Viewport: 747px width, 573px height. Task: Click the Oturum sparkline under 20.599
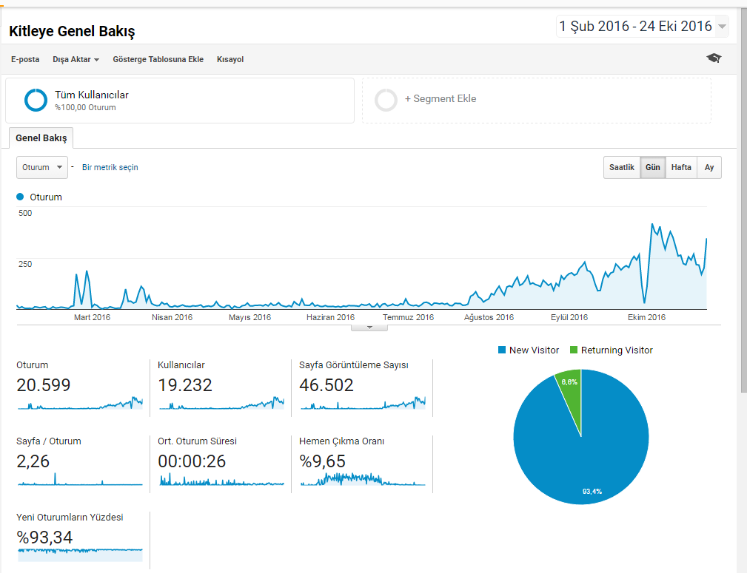click(x=80, y=403)
